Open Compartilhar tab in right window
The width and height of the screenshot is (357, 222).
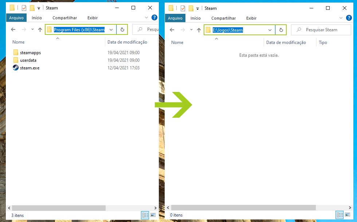coord(223,18)
